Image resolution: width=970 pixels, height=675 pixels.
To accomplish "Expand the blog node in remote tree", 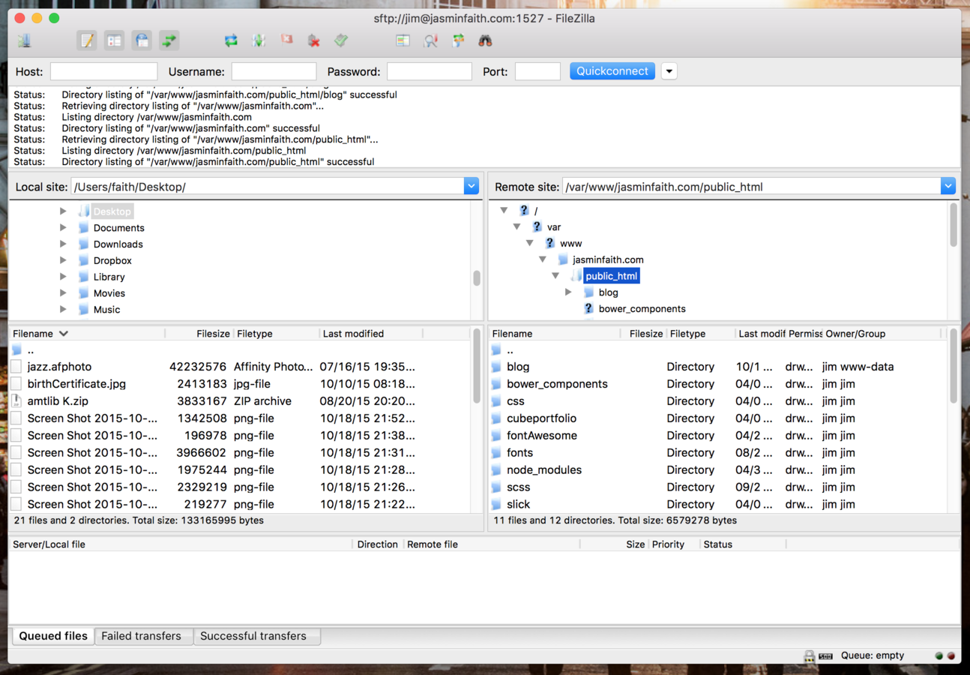I will tap(569, 292).
